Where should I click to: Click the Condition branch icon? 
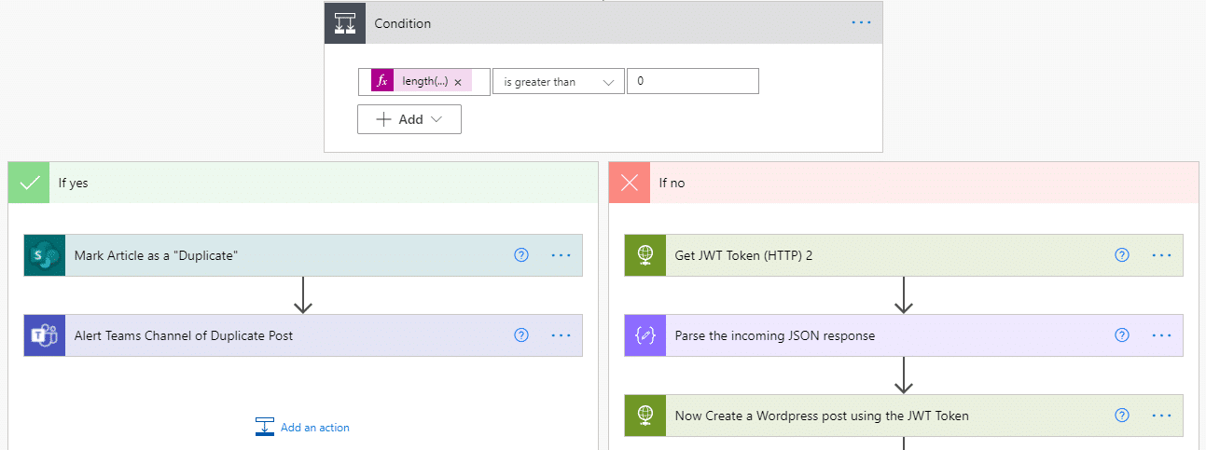pyautogui.click(x=345, y=23)
